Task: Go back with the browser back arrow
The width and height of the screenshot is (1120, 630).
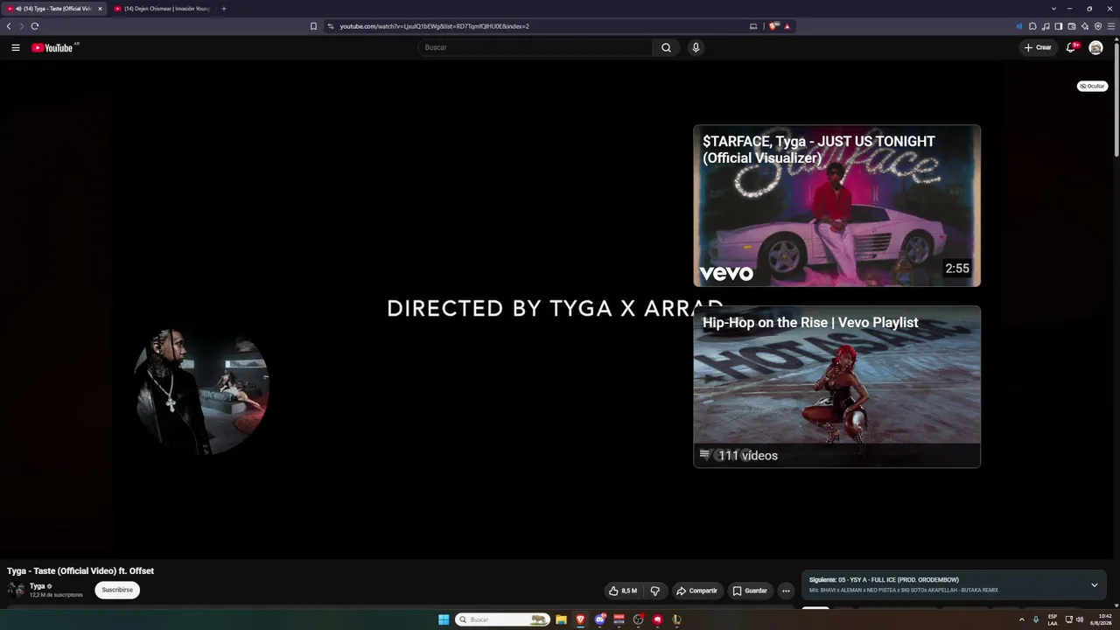Action: pos(9,26)
